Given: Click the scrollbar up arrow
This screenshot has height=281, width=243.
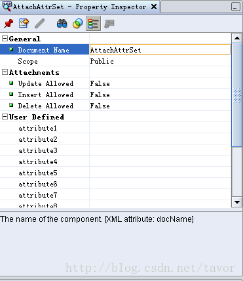Looking at the screenshot, I should tap(237, 38).
